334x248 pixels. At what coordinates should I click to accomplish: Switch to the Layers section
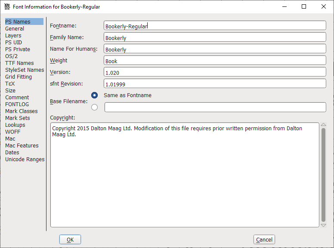click(x=13, y=36)
